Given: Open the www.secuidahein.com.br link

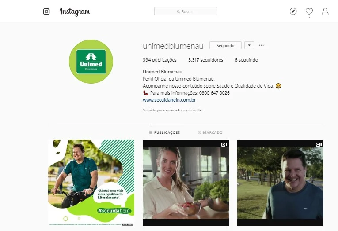Looking at the screenshot, I should click(x=169, y=100).
